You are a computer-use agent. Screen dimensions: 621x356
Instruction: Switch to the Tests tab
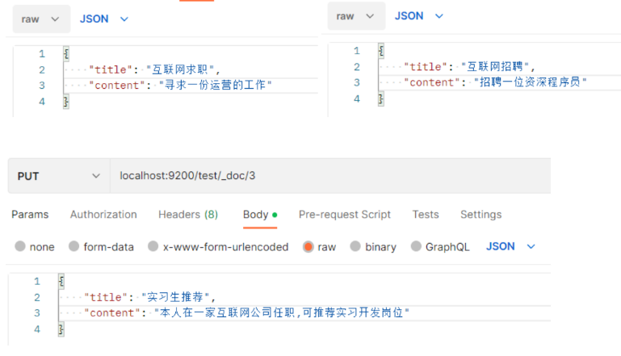point(426,215)
